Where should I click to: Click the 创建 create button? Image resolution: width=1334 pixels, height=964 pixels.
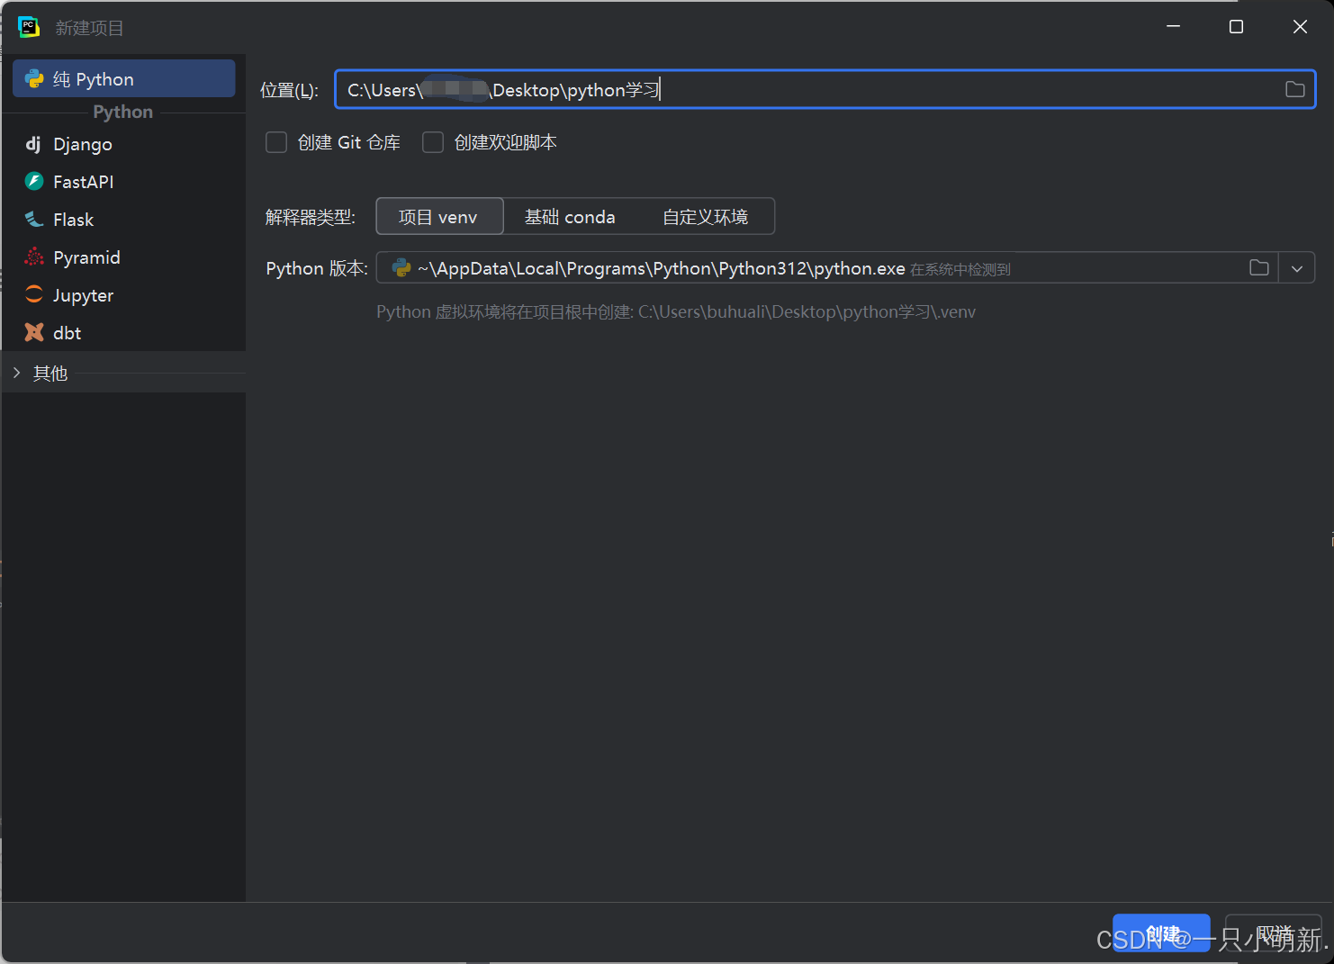point(1161,933)
